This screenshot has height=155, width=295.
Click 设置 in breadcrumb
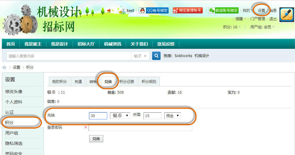[x=16, y=67]
